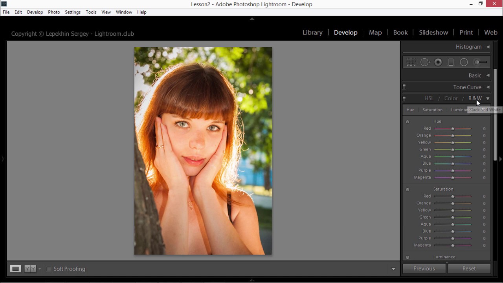Screen dimensions: 503x283
Task: Click the Luminance targeted adjustment tool
Action: pos(408,257)
